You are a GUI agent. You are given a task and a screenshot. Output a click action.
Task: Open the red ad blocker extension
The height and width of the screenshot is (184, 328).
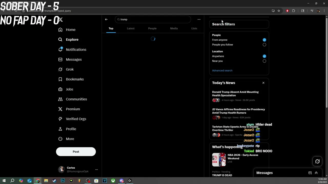pos(287,11)
